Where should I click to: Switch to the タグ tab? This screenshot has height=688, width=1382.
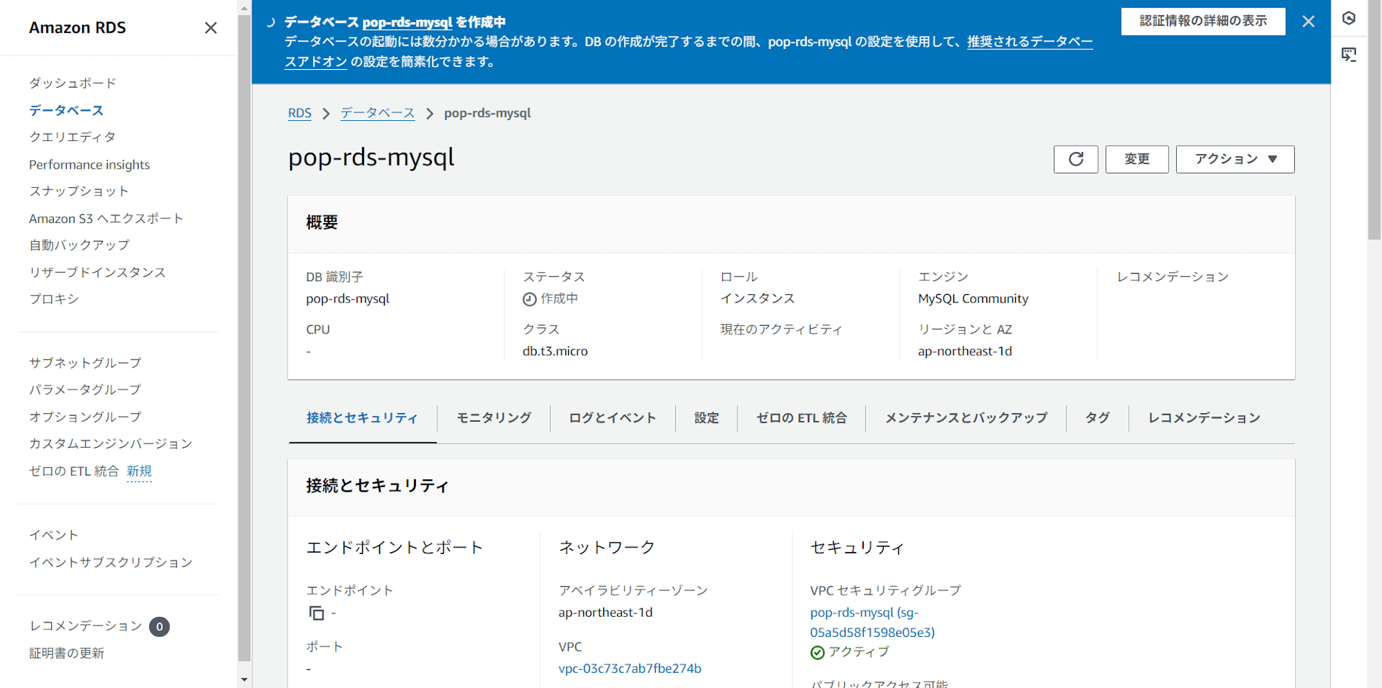pyautogui.click(x=1097, y=418)
